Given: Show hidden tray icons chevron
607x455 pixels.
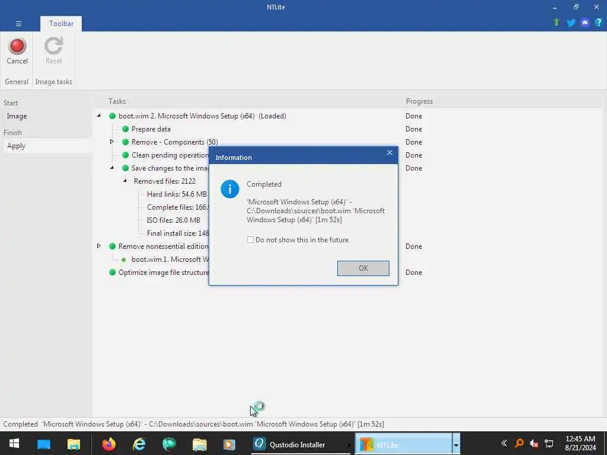Looking at the screenshot, I should coord(504,443).
